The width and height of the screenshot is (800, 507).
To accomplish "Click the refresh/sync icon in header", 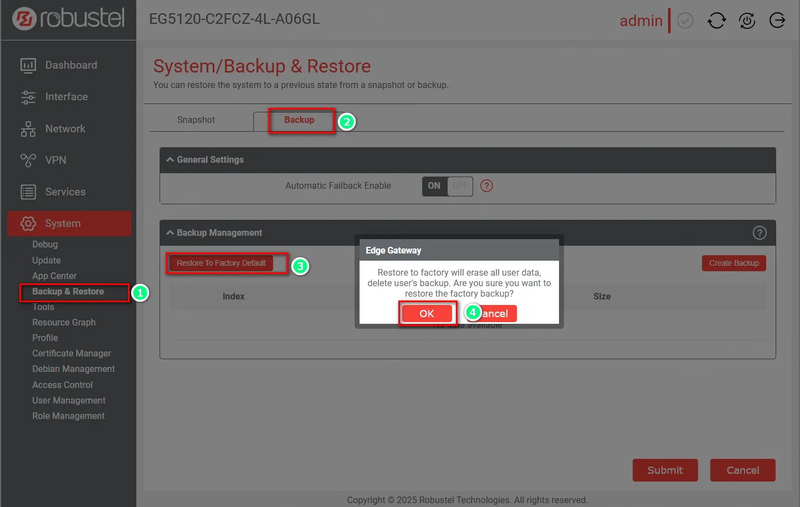I will pyautogui.click(x=716, y=21).
